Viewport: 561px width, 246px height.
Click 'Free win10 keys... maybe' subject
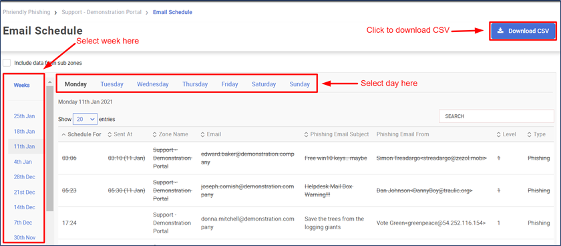[x=335, y=158]
